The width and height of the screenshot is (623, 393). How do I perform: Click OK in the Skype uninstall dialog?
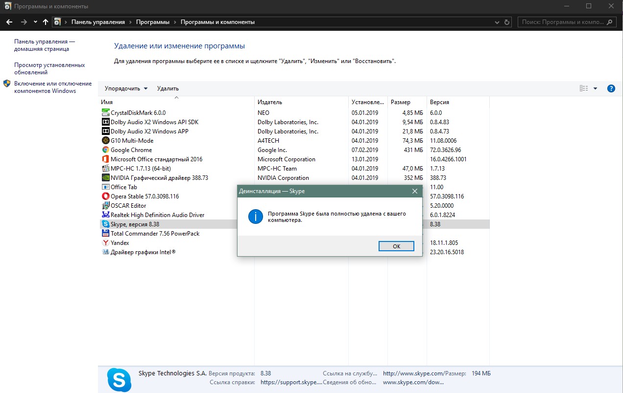click(397, 246)
